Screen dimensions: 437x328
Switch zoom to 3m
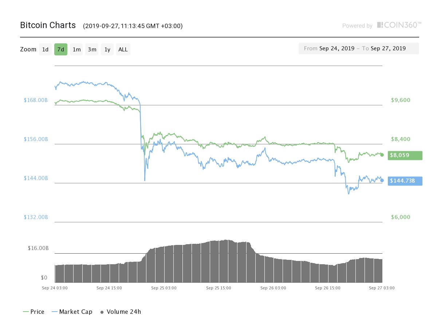[92, 49]
